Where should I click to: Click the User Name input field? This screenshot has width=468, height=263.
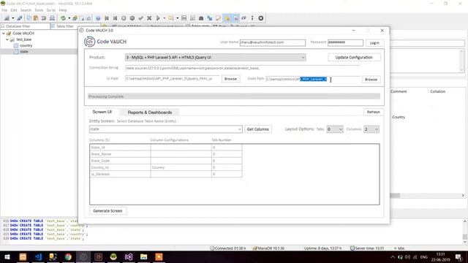click(273, 42)
